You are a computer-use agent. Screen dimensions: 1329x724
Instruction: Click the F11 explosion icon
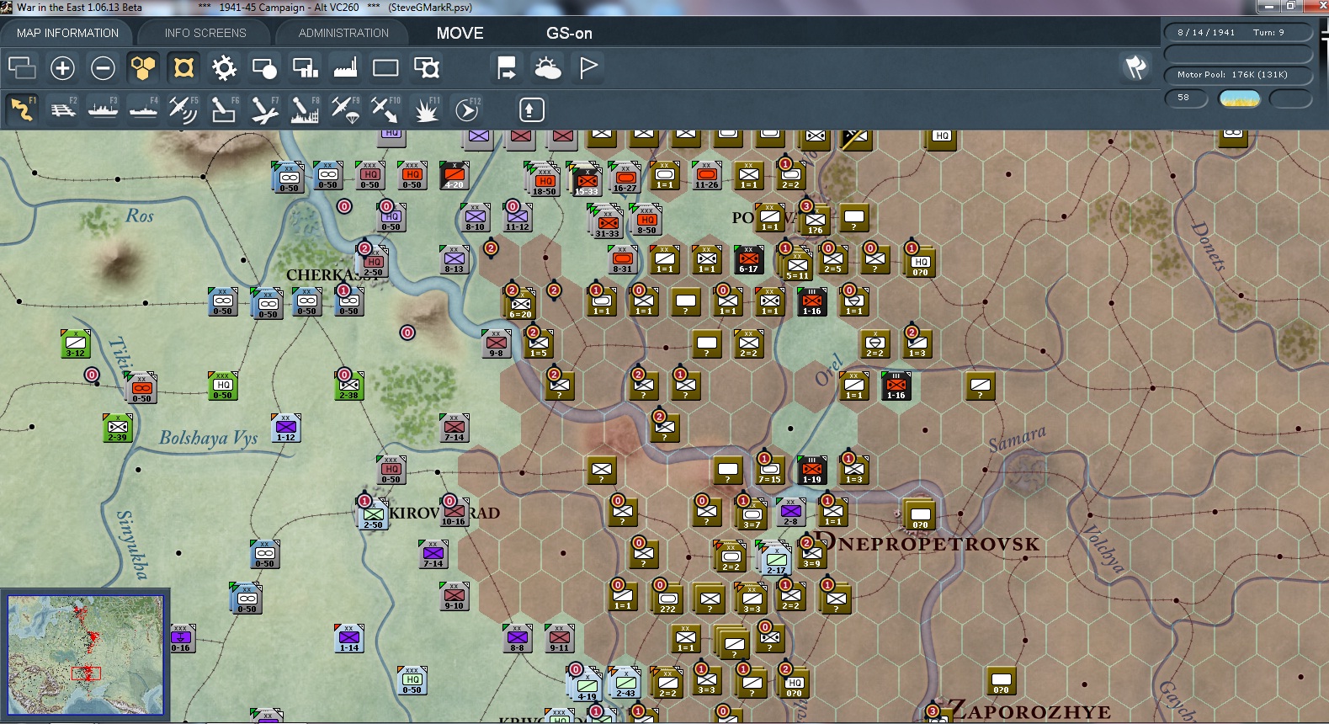pyautogui.click(x=426, y=109)
